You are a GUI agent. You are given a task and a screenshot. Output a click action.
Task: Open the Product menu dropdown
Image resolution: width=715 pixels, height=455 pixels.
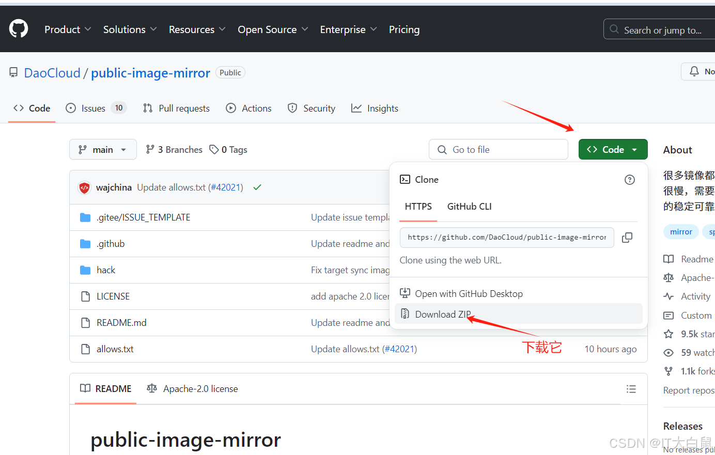(68, 29)
